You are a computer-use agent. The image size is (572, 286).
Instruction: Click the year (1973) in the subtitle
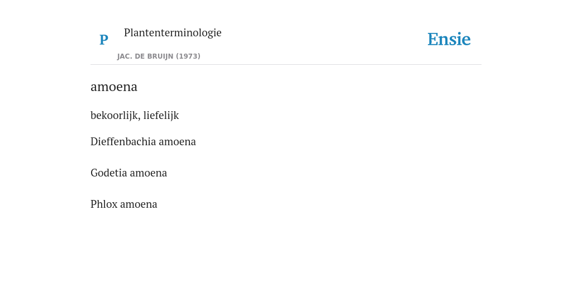pyautogui.click(x=188, y=56)
